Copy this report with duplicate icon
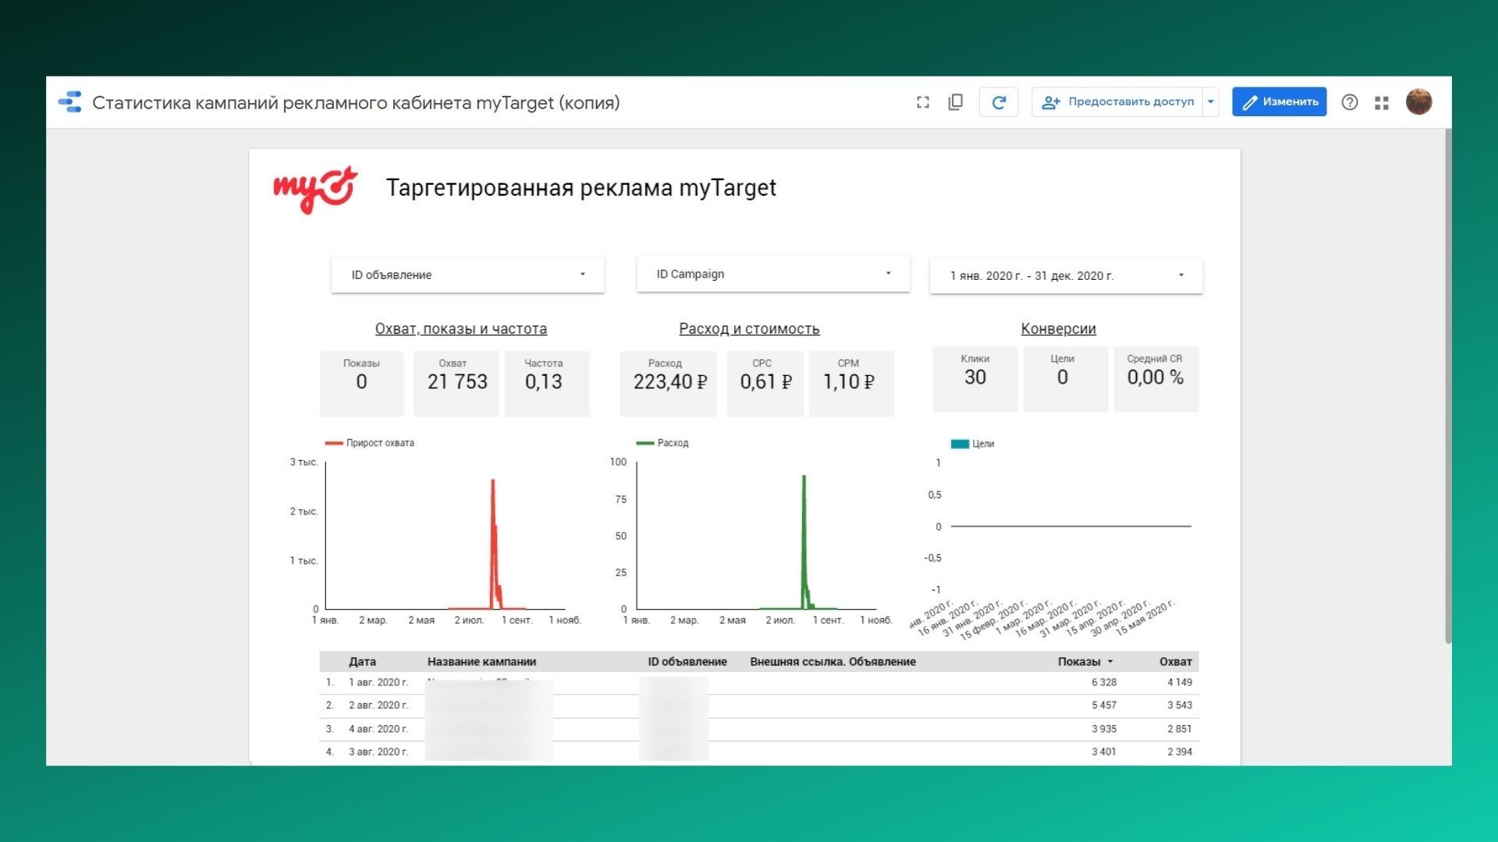 click(956, 102)
